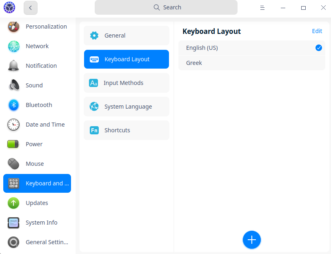331x254 pixels.
Task: Open Date and Time settings
Action: [45, 125]
